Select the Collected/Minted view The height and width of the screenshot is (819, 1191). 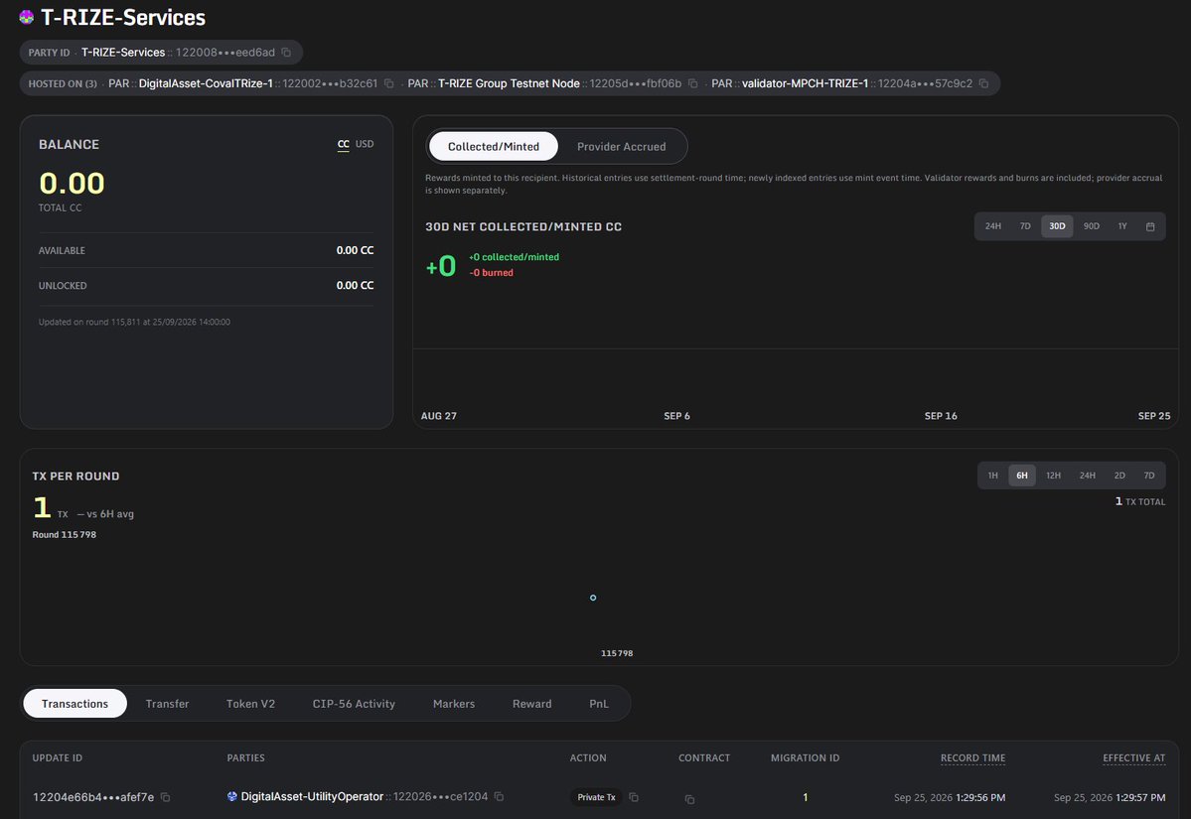click(x=494, y=147)
